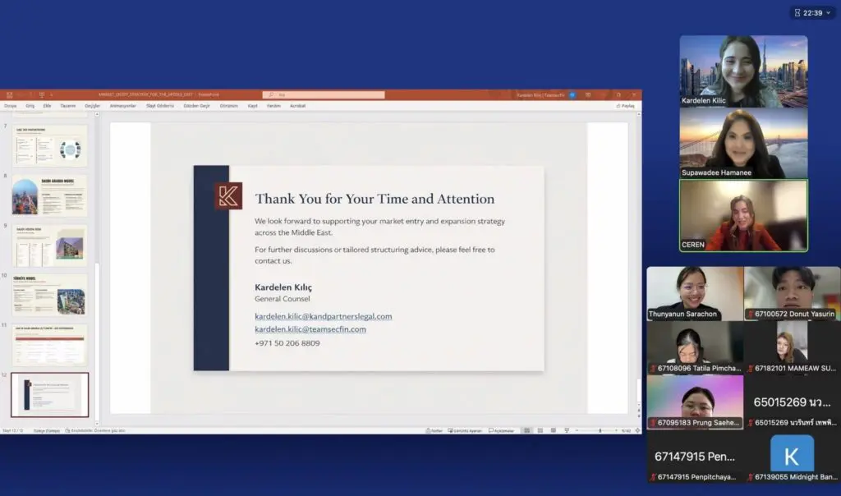Click the K logo on the slide
This screenshot has width=841, height=496.
pos(228,196)
